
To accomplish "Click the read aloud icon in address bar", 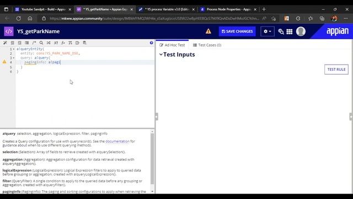I will tap(264, 18).
